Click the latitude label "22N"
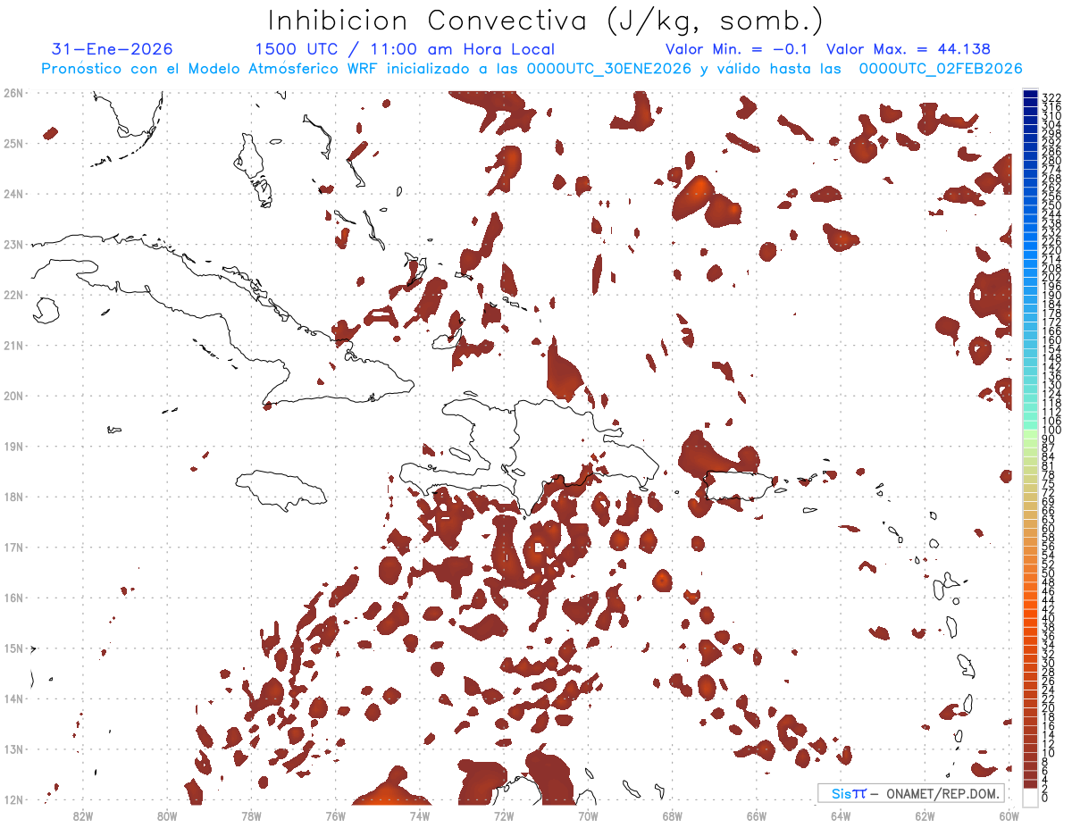 click(x=13, y=294)
